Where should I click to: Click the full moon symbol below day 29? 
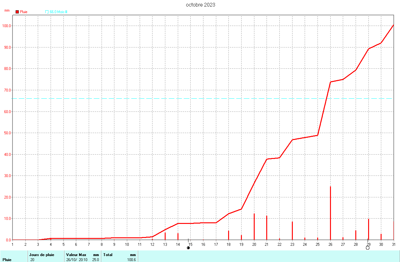(367, 248)
